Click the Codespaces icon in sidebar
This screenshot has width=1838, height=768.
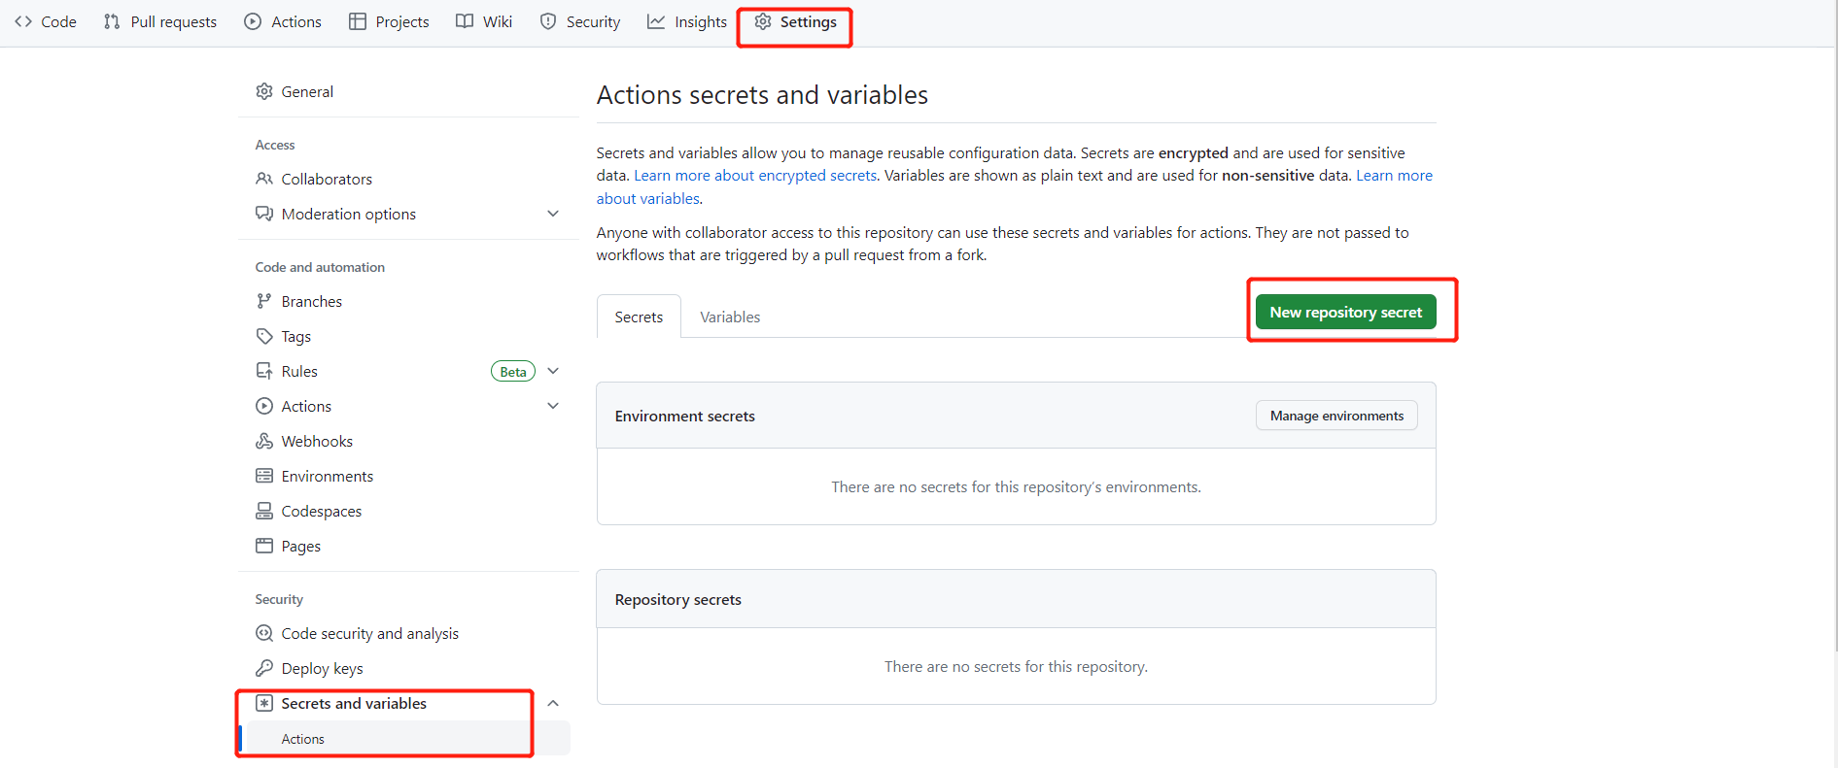pos(263,511)
